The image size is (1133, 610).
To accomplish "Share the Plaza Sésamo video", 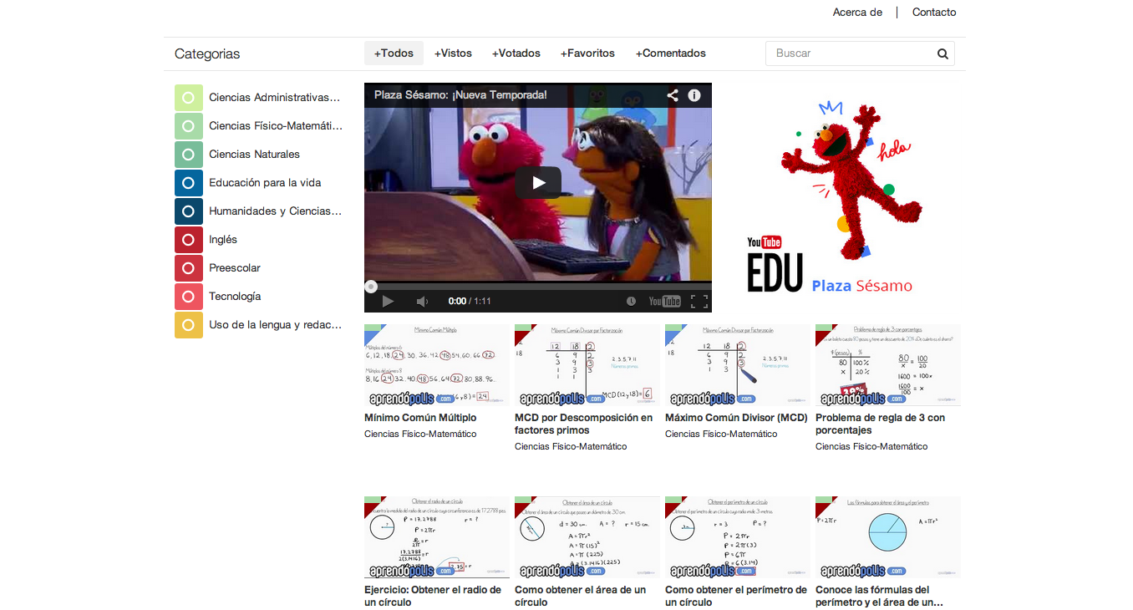I will [x=673, y=95].
